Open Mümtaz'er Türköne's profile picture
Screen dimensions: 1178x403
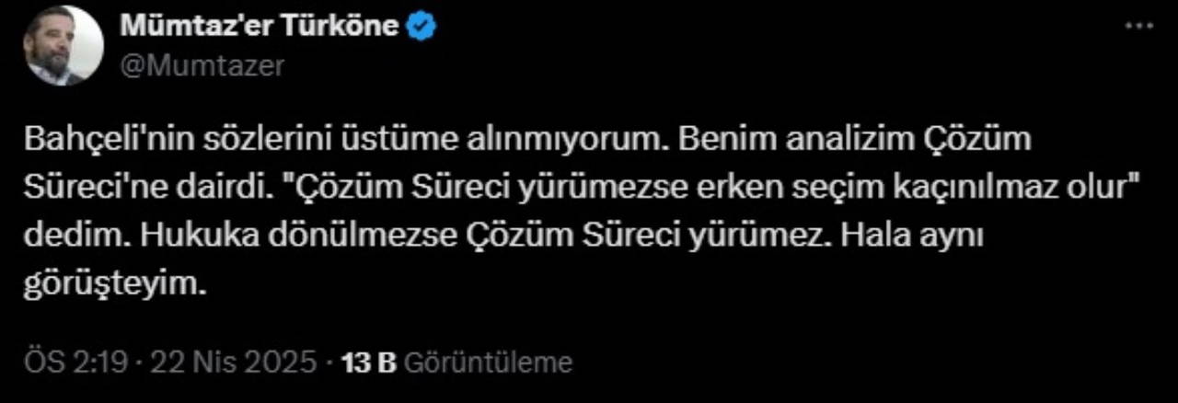64,46
